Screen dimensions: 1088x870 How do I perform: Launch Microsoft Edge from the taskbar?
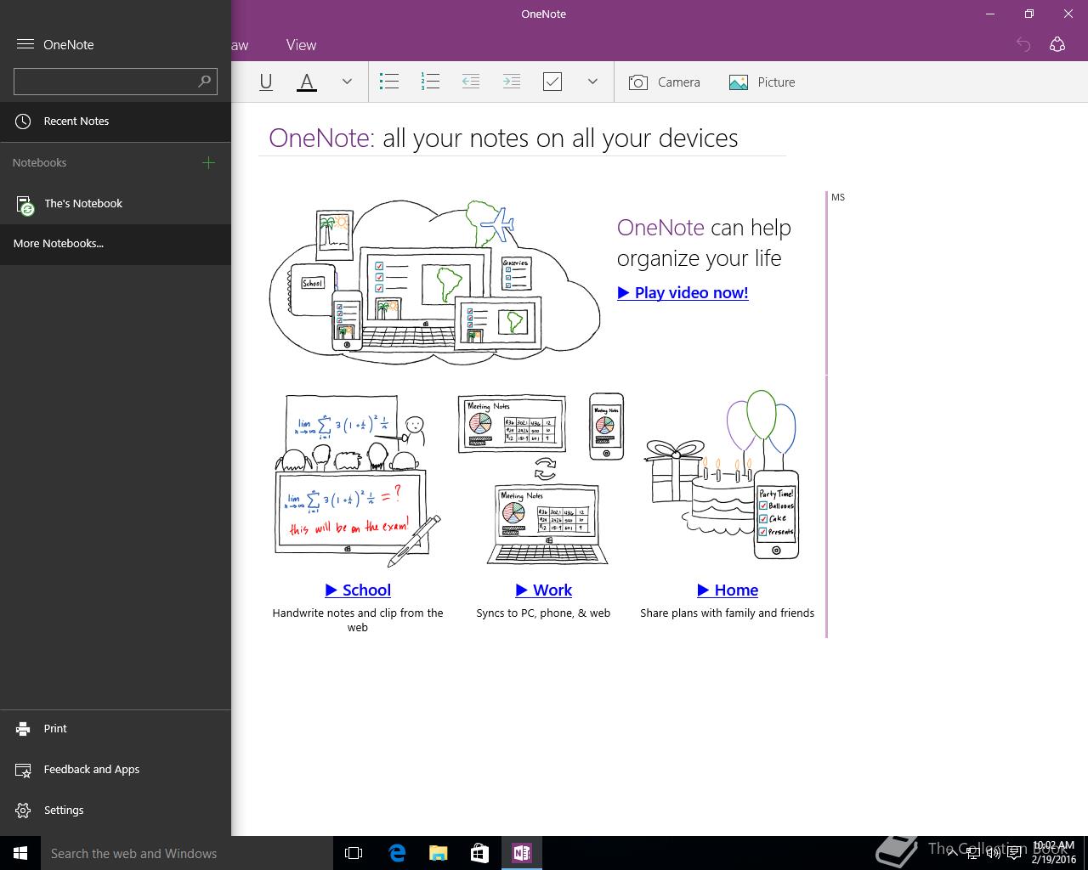pos(396,853)
